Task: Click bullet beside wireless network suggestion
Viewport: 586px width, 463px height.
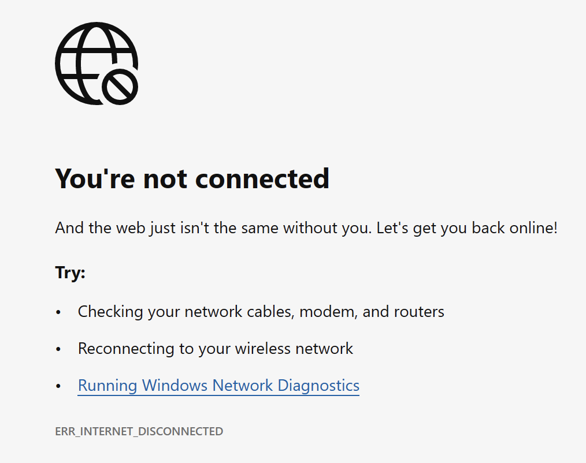Action: (x=58, y=349)
